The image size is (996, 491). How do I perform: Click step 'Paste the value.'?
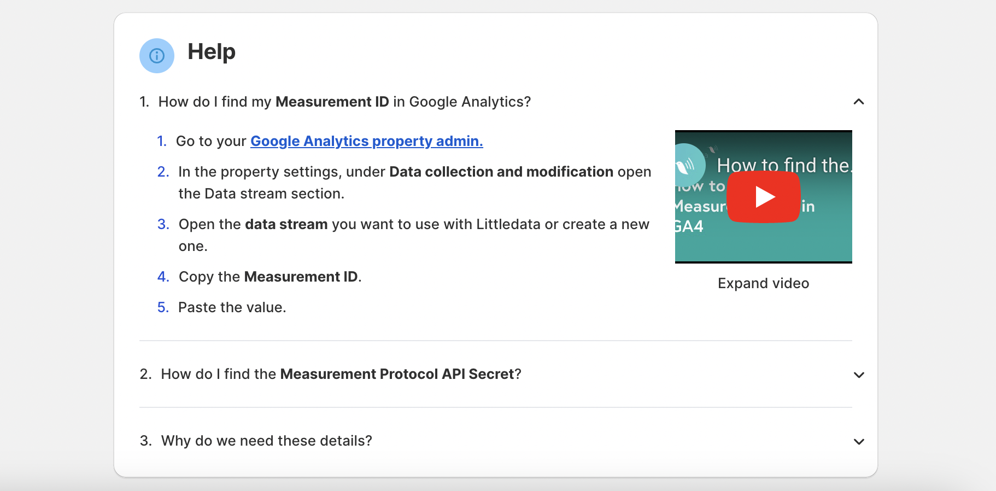click(x=232, y=307)
